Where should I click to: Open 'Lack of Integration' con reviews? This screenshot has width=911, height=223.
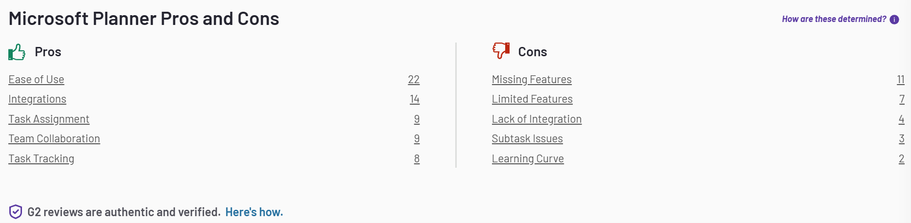[537, 119]
